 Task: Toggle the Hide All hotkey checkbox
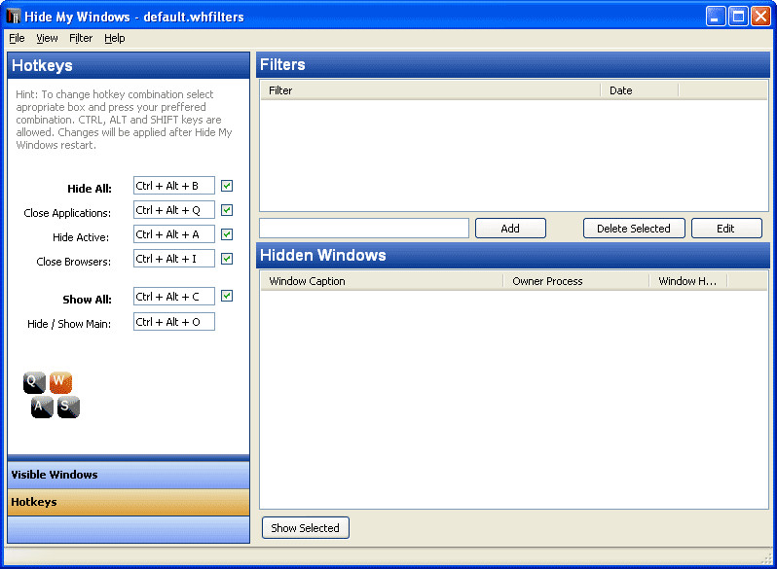[x=227, y=186]
